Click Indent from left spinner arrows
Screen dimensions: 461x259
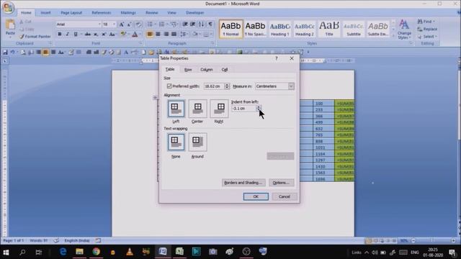point(259,109)
